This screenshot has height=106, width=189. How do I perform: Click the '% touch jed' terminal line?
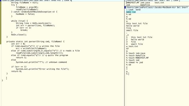pos(133,60)
